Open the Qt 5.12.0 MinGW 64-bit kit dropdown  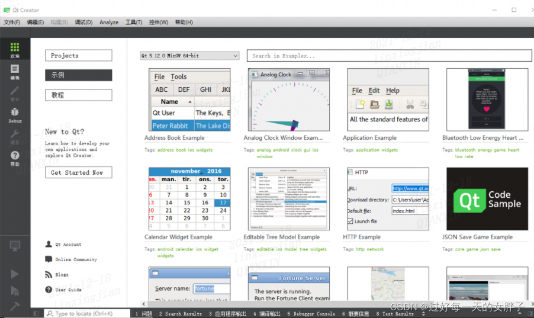[x=189, y=56]
